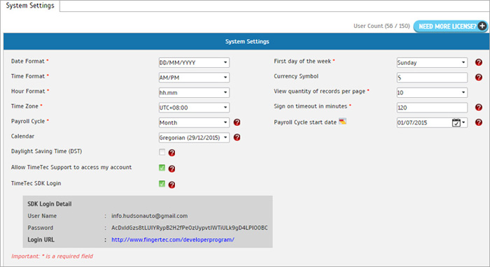The height and width of the screenshot is (267, 490).
Task: Open the calendar picker icon in start date field
Action: pyautogui.click(x=456, y=122)
